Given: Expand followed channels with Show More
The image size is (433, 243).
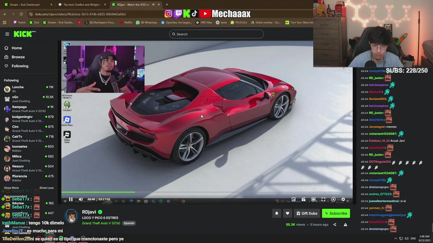Looking at the screenshot, I should pyautogui.click(x=12, y=188).
